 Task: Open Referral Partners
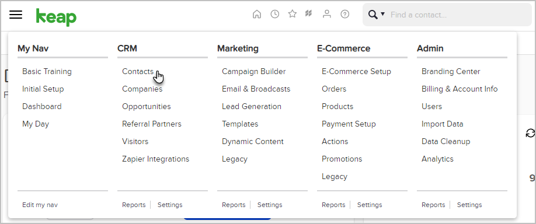[x=152, y=124]
